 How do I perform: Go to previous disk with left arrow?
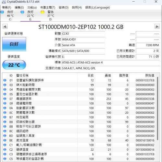pyautogui.click(x=5, y=27)
